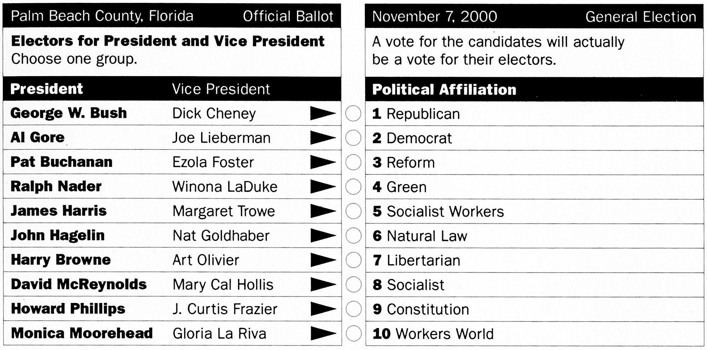Click the arrow beside Joe Lieberman

click(323, 138)
